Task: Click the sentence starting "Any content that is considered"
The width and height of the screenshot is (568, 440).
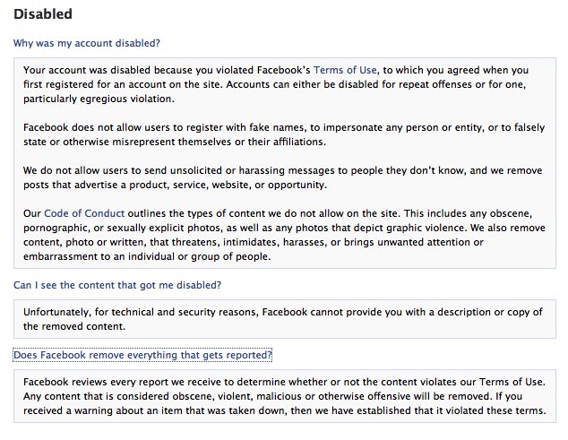Action: (x=224, y=397)
